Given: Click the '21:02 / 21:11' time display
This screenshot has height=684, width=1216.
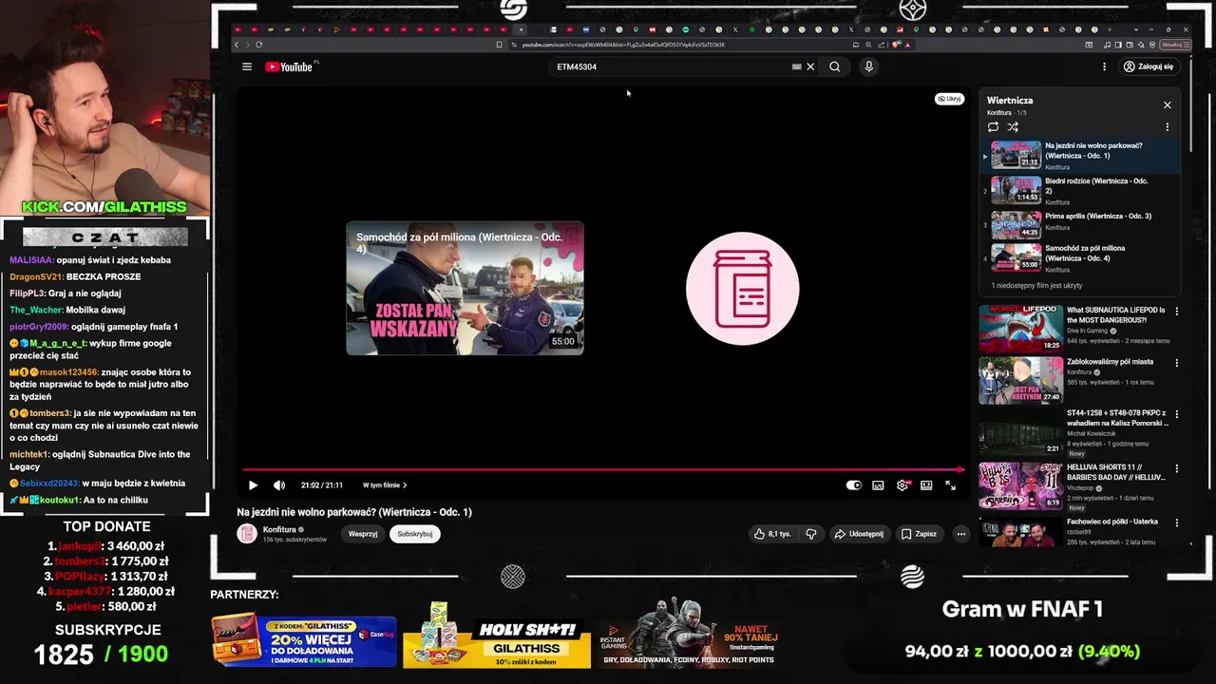Looking at the screenshot, I should tap(322, 485).
